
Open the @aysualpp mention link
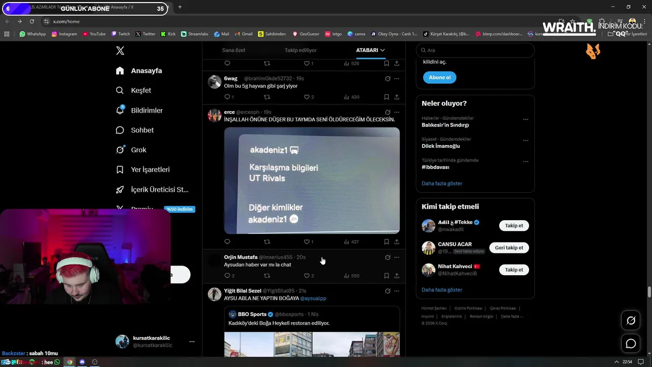[313, 298]
